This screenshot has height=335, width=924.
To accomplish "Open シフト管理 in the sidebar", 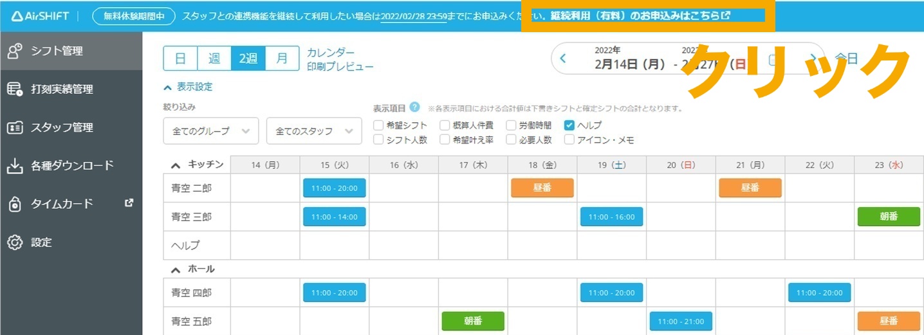I will (57, 51).
